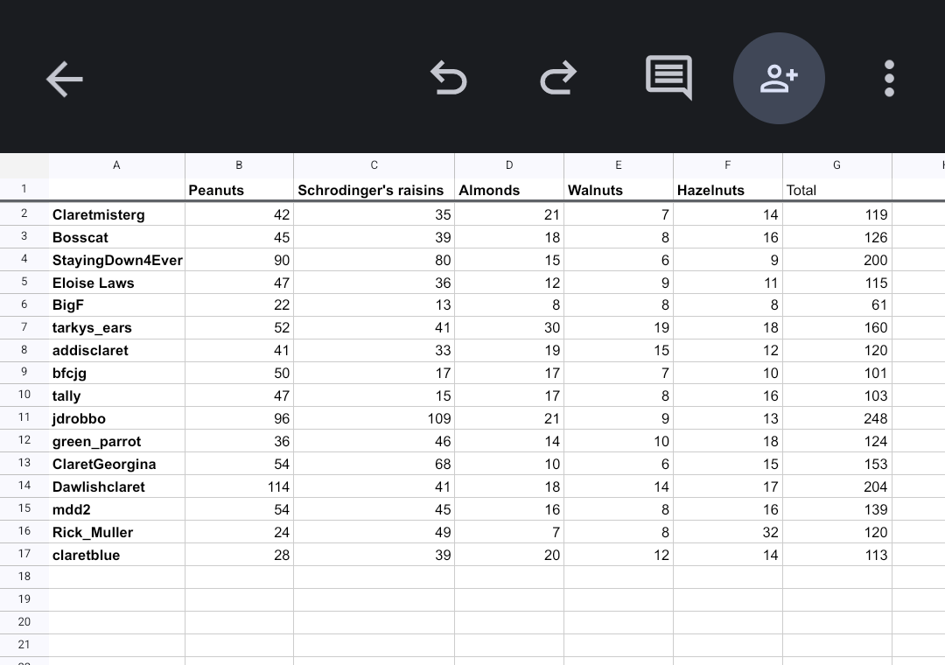Select the row 5 header
This screenshot has width=945, height=665.
pyautogui.click(x=24, y=282)
